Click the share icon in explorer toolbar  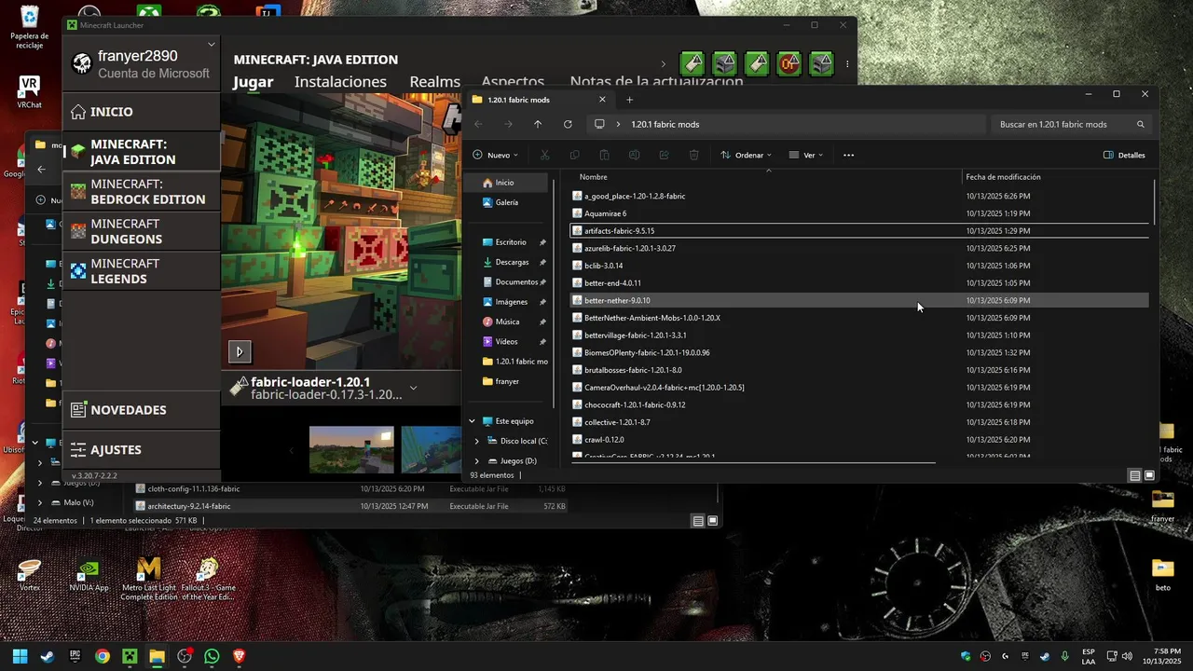664,155
